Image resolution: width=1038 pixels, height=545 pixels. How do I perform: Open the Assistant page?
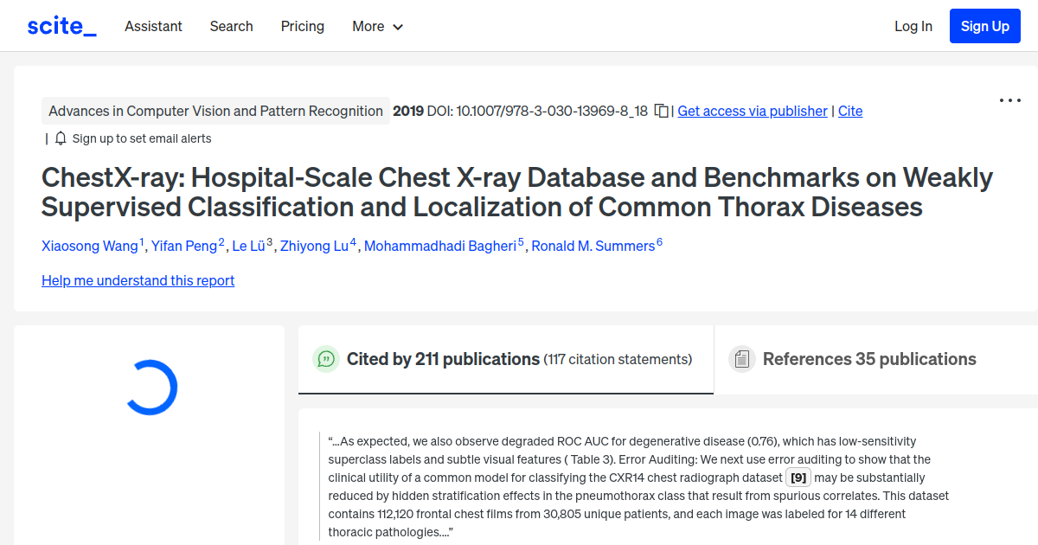(x=153, y=26)
